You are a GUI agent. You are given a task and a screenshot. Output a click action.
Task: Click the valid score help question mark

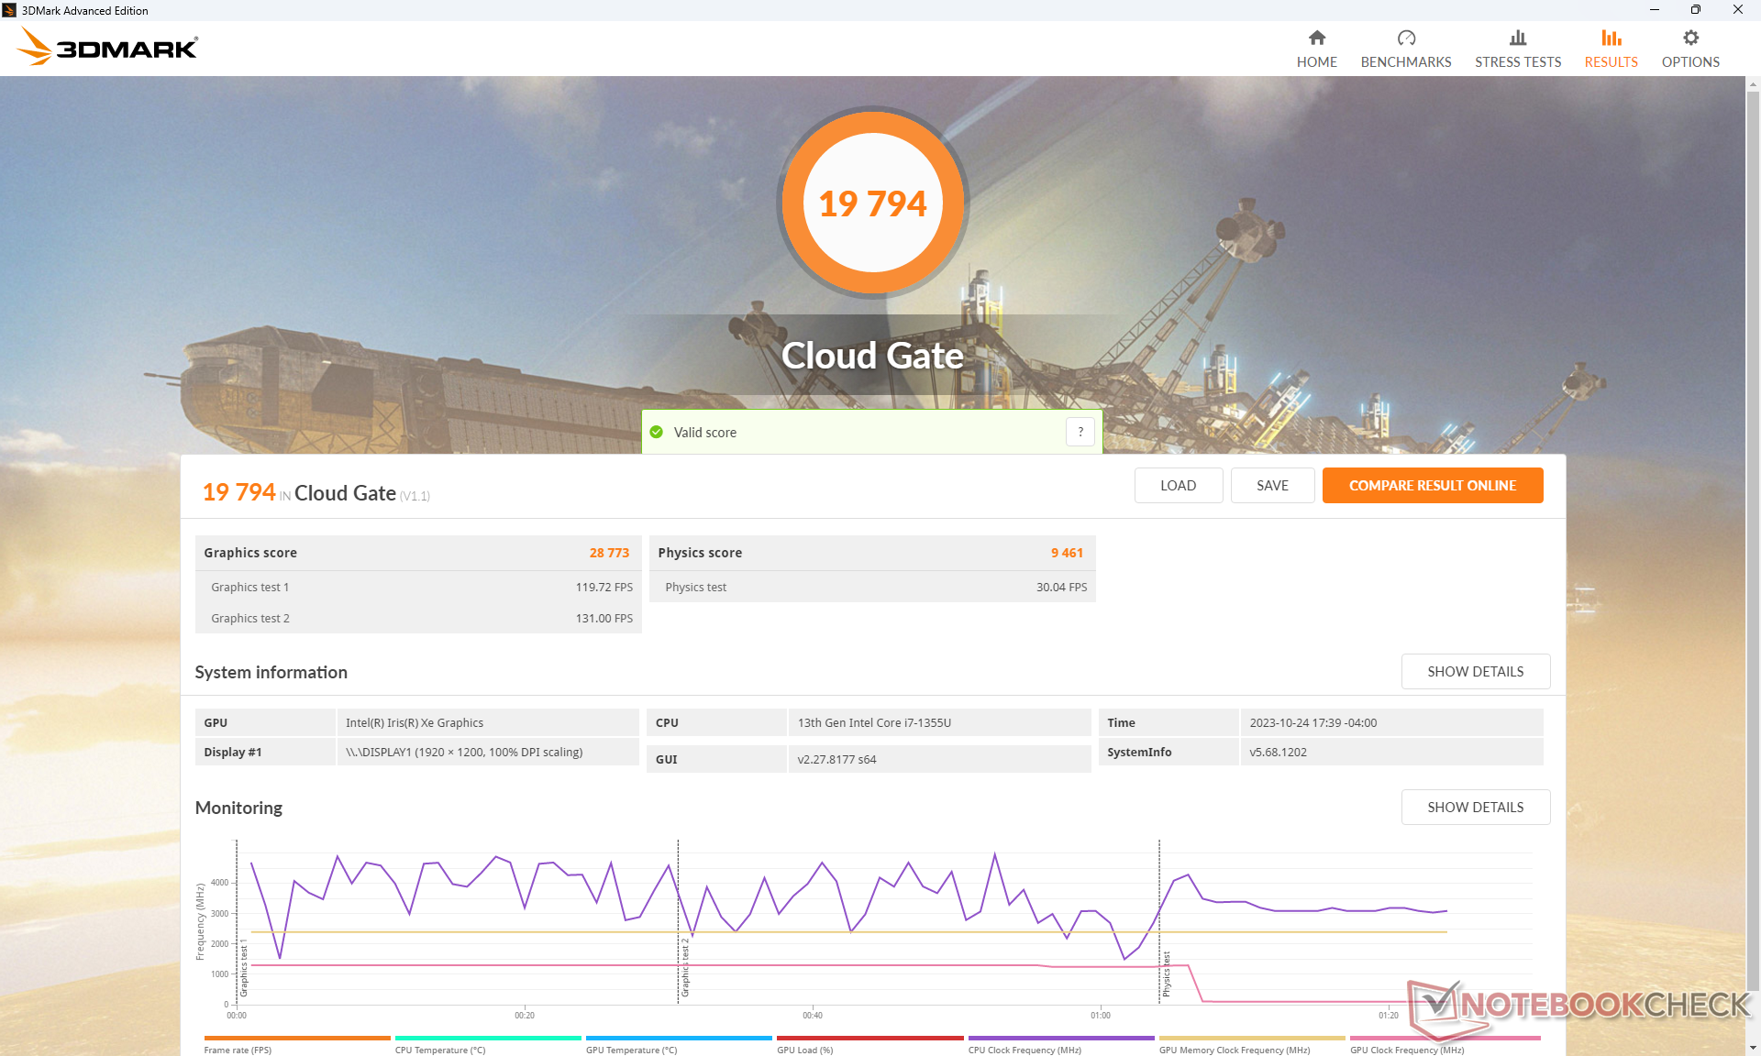1080,432
